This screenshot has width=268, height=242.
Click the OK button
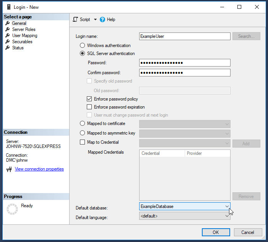click(x=216, y=232)
